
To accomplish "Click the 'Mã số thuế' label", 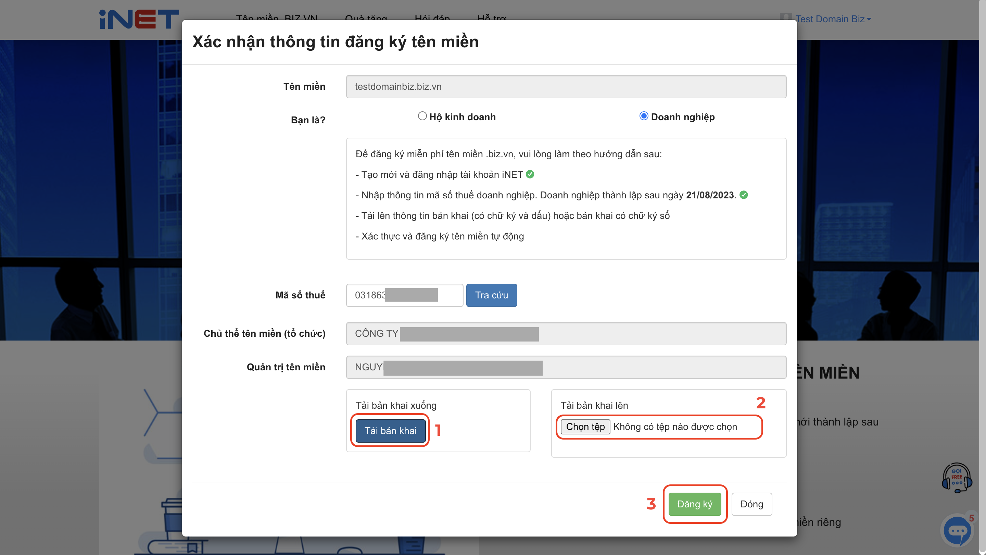I will (301, 295).
